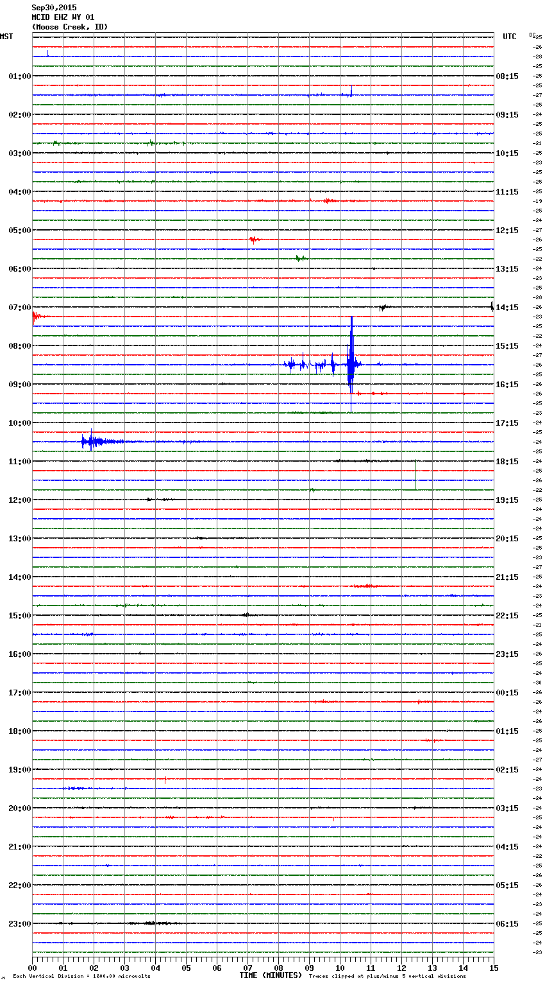The image size is (545, 985).
Task: Click the UTC time label "06:15"
Action: pyautogui.click(x=507, y=924)
